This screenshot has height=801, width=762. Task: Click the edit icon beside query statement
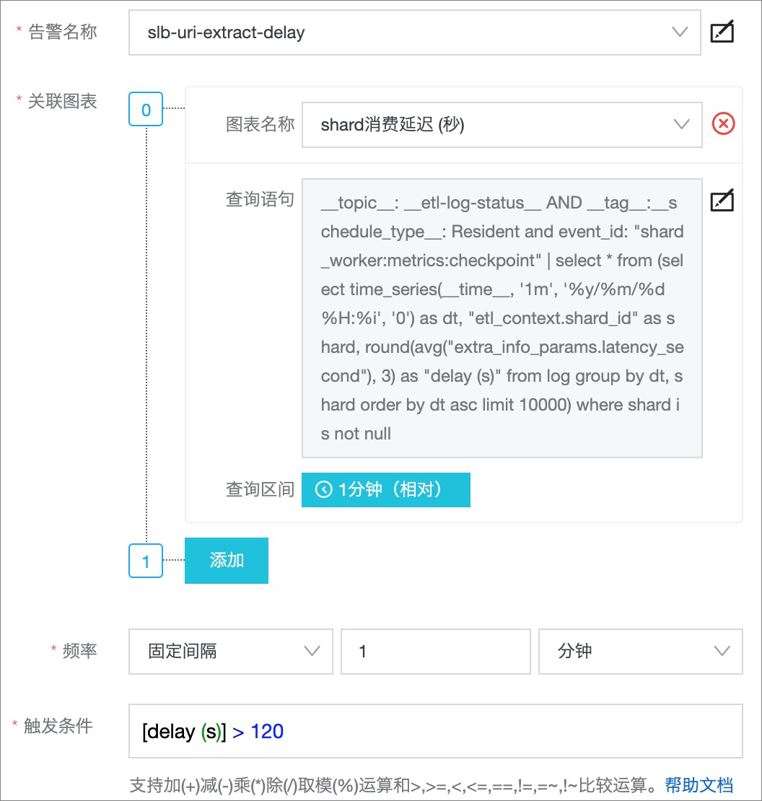click(x=722, y=201)
